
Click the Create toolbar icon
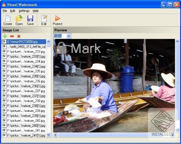coord(8,20)
